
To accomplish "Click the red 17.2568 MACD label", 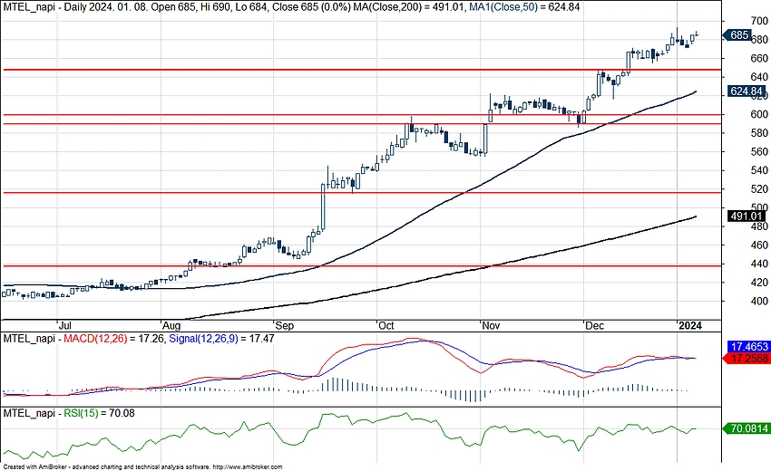I will pyautogui.click(x=747, y=359).
